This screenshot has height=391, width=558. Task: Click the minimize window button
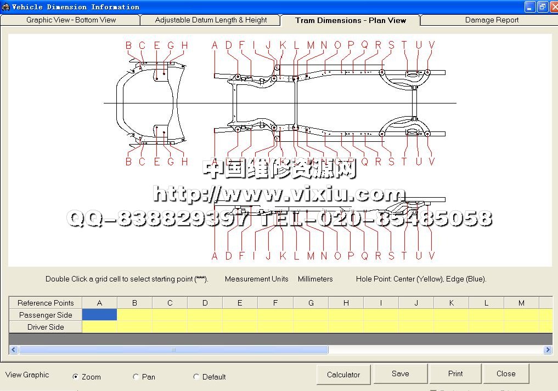point(529,7)
